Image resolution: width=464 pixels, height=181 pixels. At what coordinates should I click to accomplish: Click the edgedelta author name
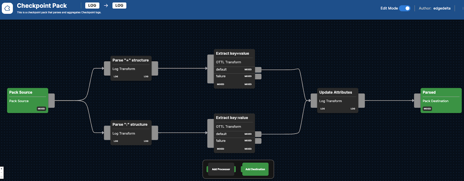[x=442, y=8]
